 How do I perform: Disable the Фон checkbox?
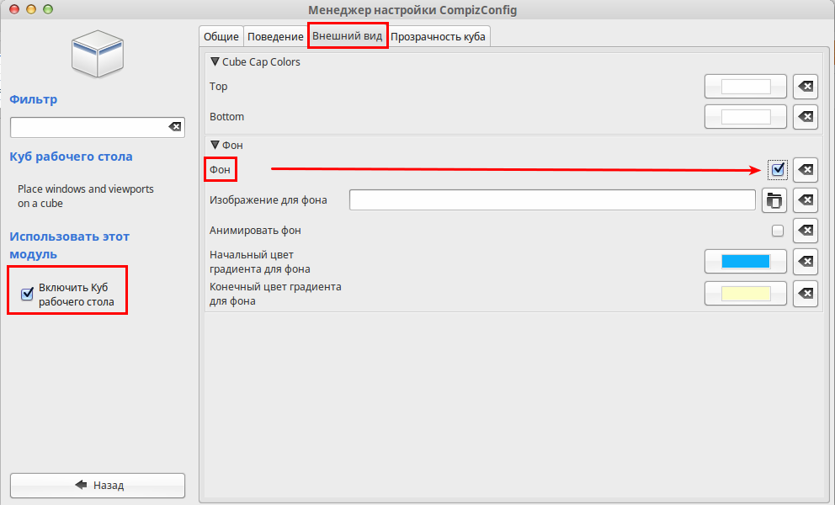pyautogui.click(x=778, y=169)
